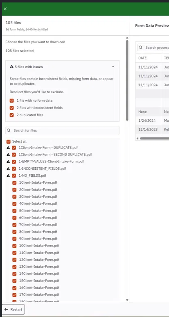The width and height of the screenshot is (169, 317).
Task: Click the horizontal scrollbar of the preview table
Action: [154, 139]
